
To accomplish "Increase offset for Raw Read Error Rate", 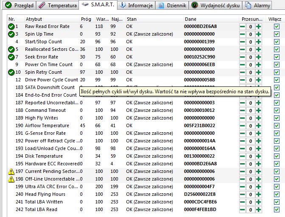I will click(x=258, y=27).
